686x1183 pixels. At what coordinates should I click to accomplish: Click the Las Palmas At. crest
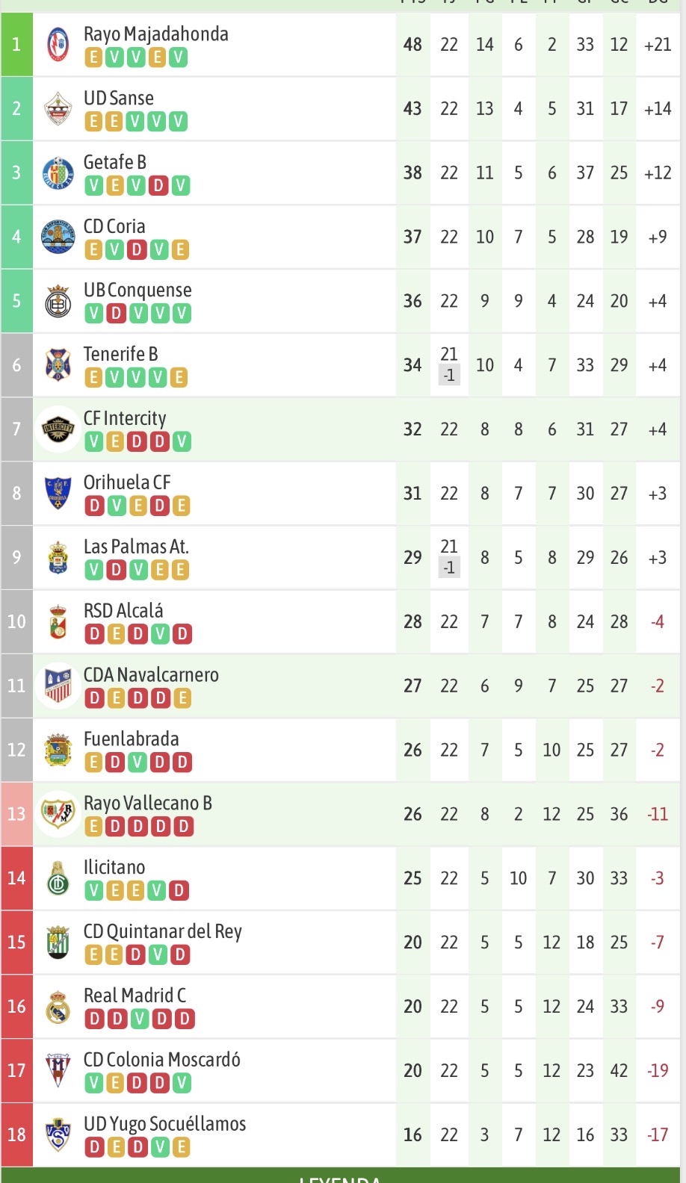[x=58, y=558]
